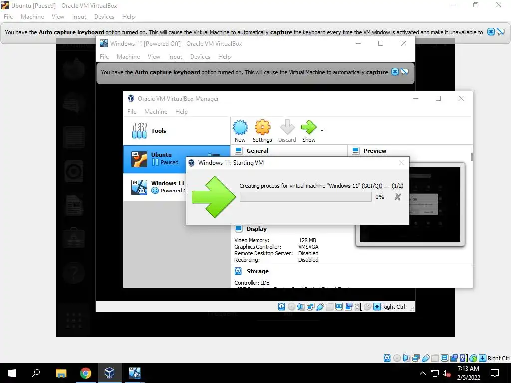Show hidden system tray icons

(x=422, y=373)
